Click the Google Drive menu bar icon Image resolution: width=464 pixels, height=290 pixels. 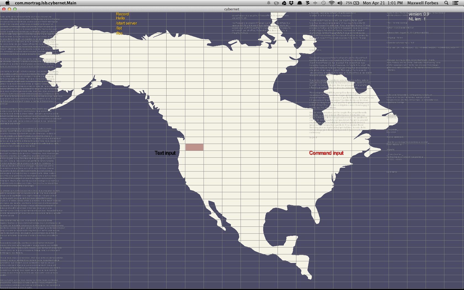pos(284,3)
